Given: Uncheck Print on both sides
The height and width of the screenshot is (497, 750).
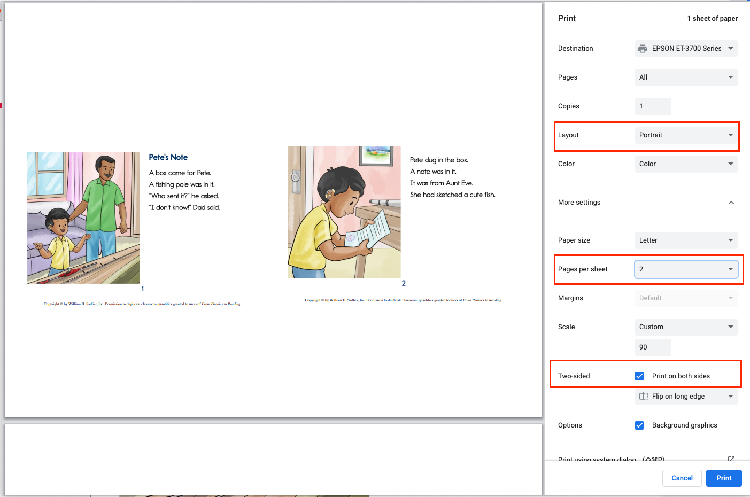Looking at the screenshot, I should click(639, 376).
